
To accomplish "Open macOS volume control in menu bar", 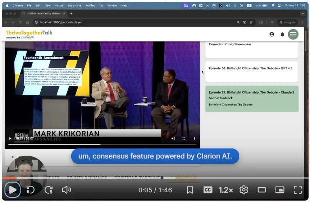I will point(228,5).
